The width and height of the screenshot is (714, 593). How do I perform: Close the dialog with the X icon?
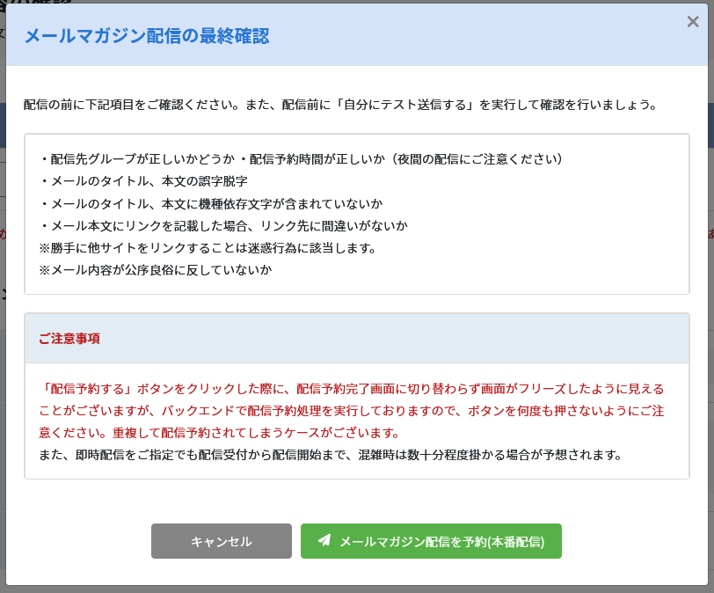[693, 22]
